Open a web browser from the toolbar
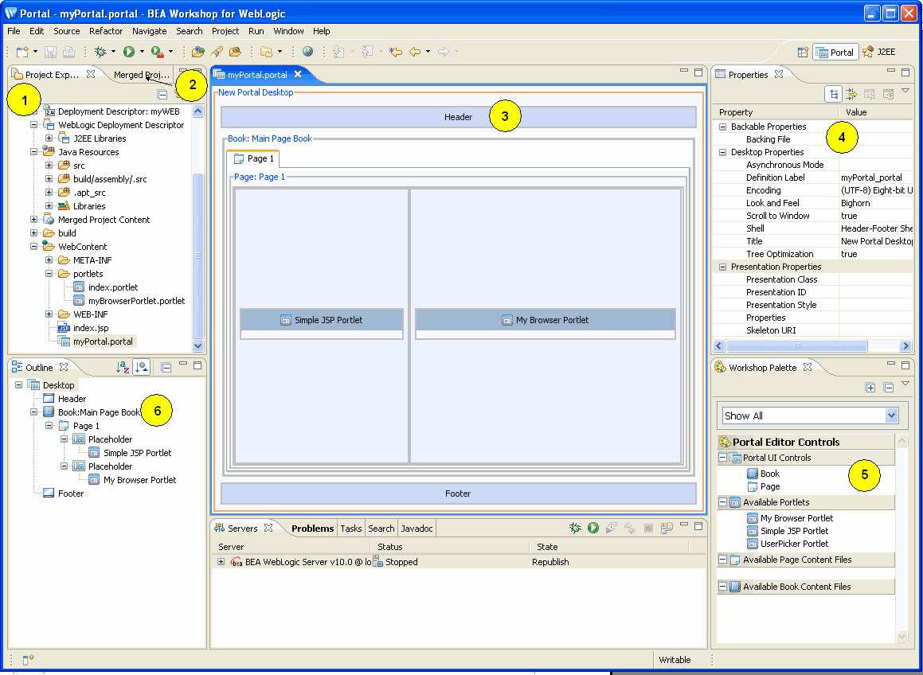 click(307, 51)
